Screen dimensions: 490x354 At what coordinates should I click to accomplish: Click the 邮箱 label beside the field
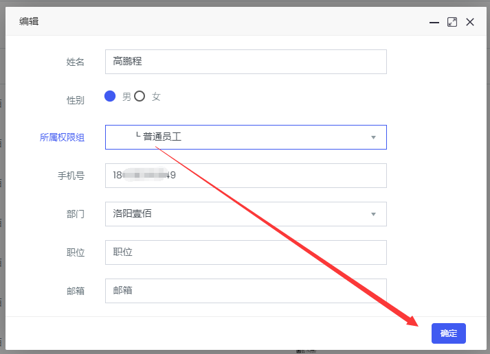click(76, 291)
